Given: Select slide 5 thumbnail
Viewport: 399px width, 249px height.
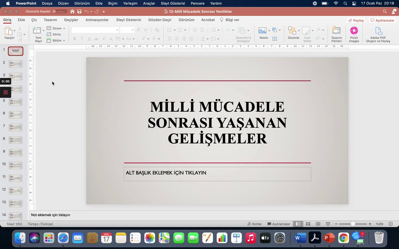Looking at the screenshot, I should (x=16, y=102).
